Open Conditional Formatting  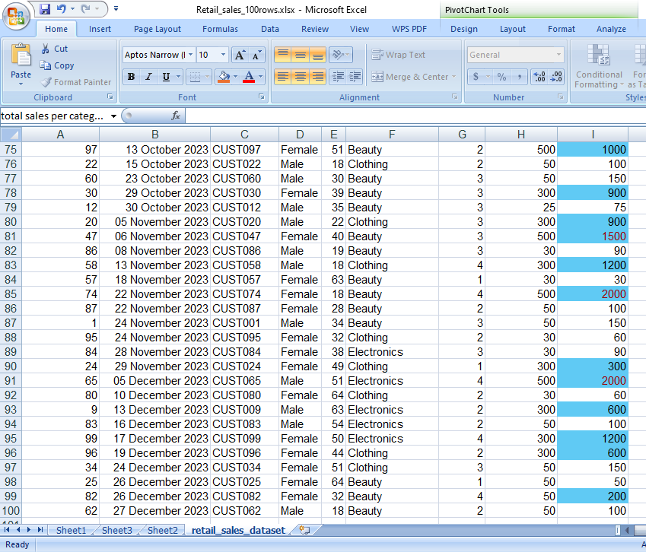coord(599,66)
